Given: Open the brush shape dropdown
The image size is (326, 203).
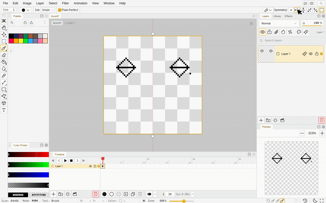Looking at the screenshot, I should [x=25, y=10].
